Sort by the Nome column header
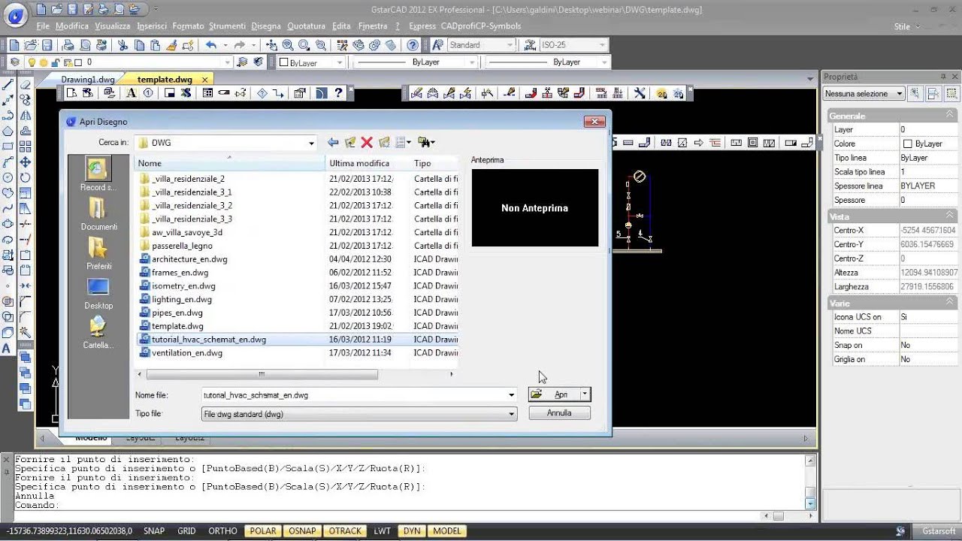 (x=229, y=163)
